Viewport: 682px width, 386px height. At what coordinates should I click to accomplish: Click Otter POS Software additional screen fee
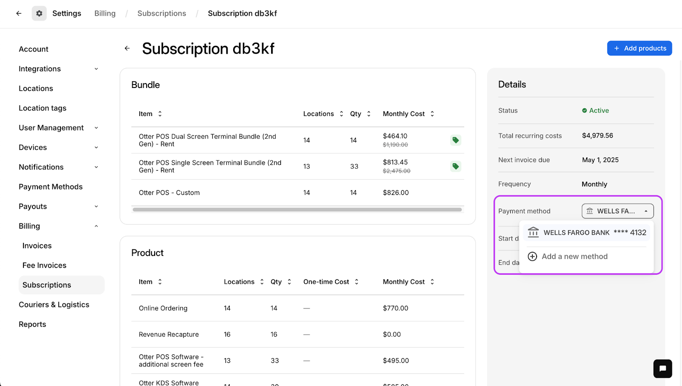171,360
